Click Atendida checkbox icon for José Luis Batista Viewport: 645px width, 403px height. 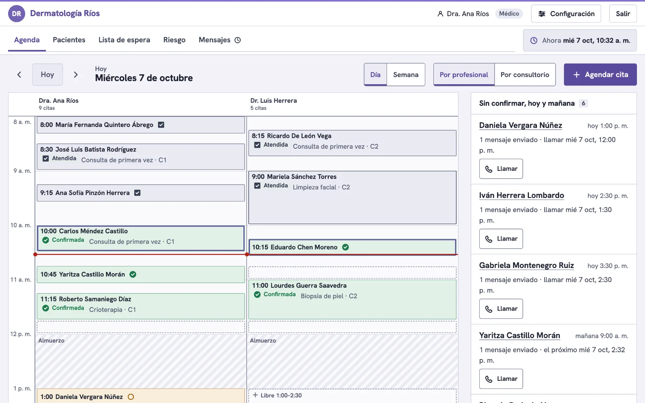click(46, 159)
